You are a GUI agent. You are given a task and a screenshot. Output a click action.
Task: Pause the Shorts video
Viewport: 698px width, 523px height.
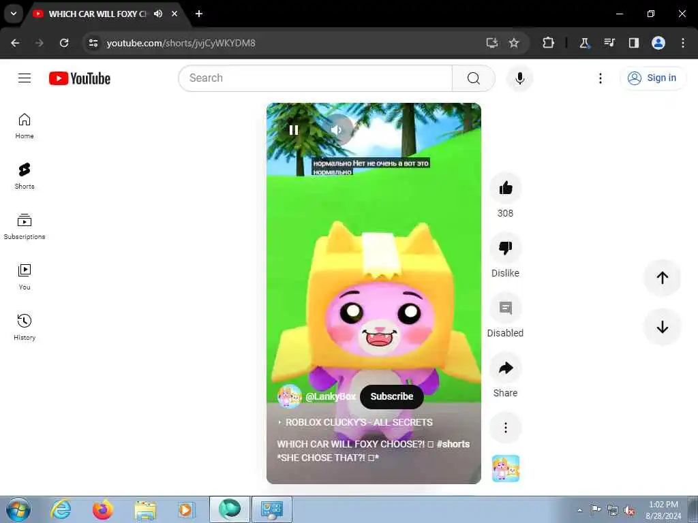pyautogui.click(x=294, y=130)
